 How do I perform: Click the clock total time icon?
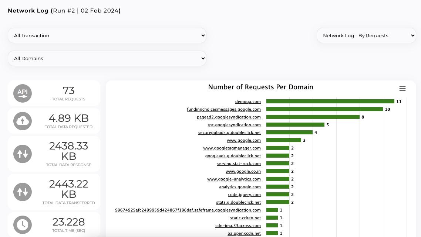click(23, 224)
